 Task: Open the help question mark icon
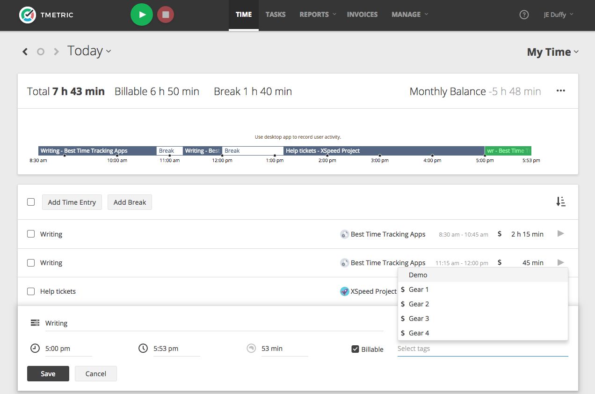(x=524, y=15)
